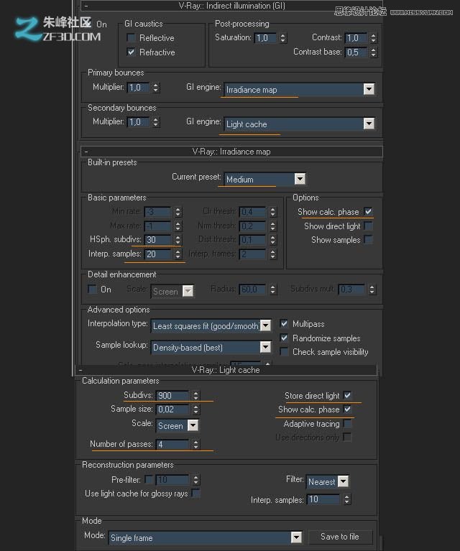460x551 pixels.
Task: Click the Save to file button
Action: 340,537
